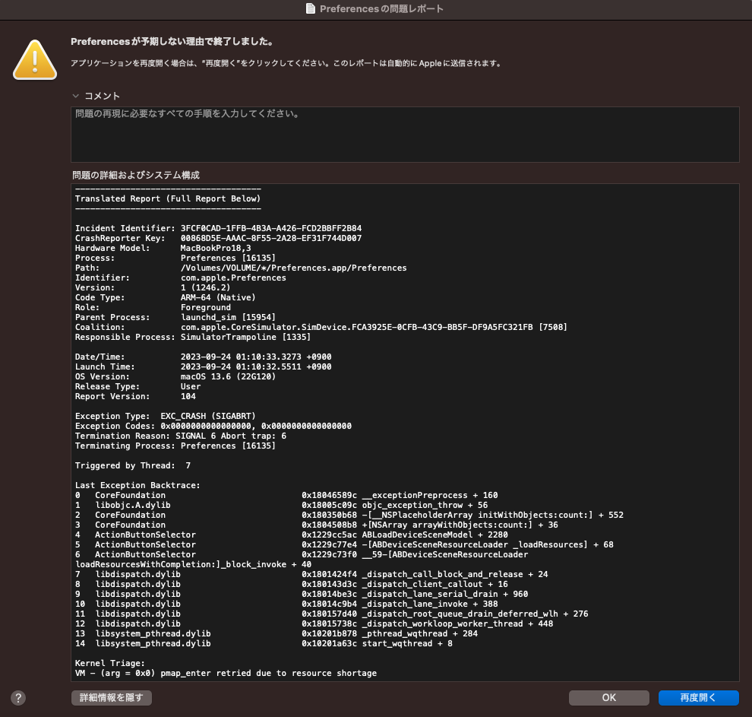Click the Responsible Process SimulatorTrampoline line
752x717 pixels.
(x=193, y=337)
